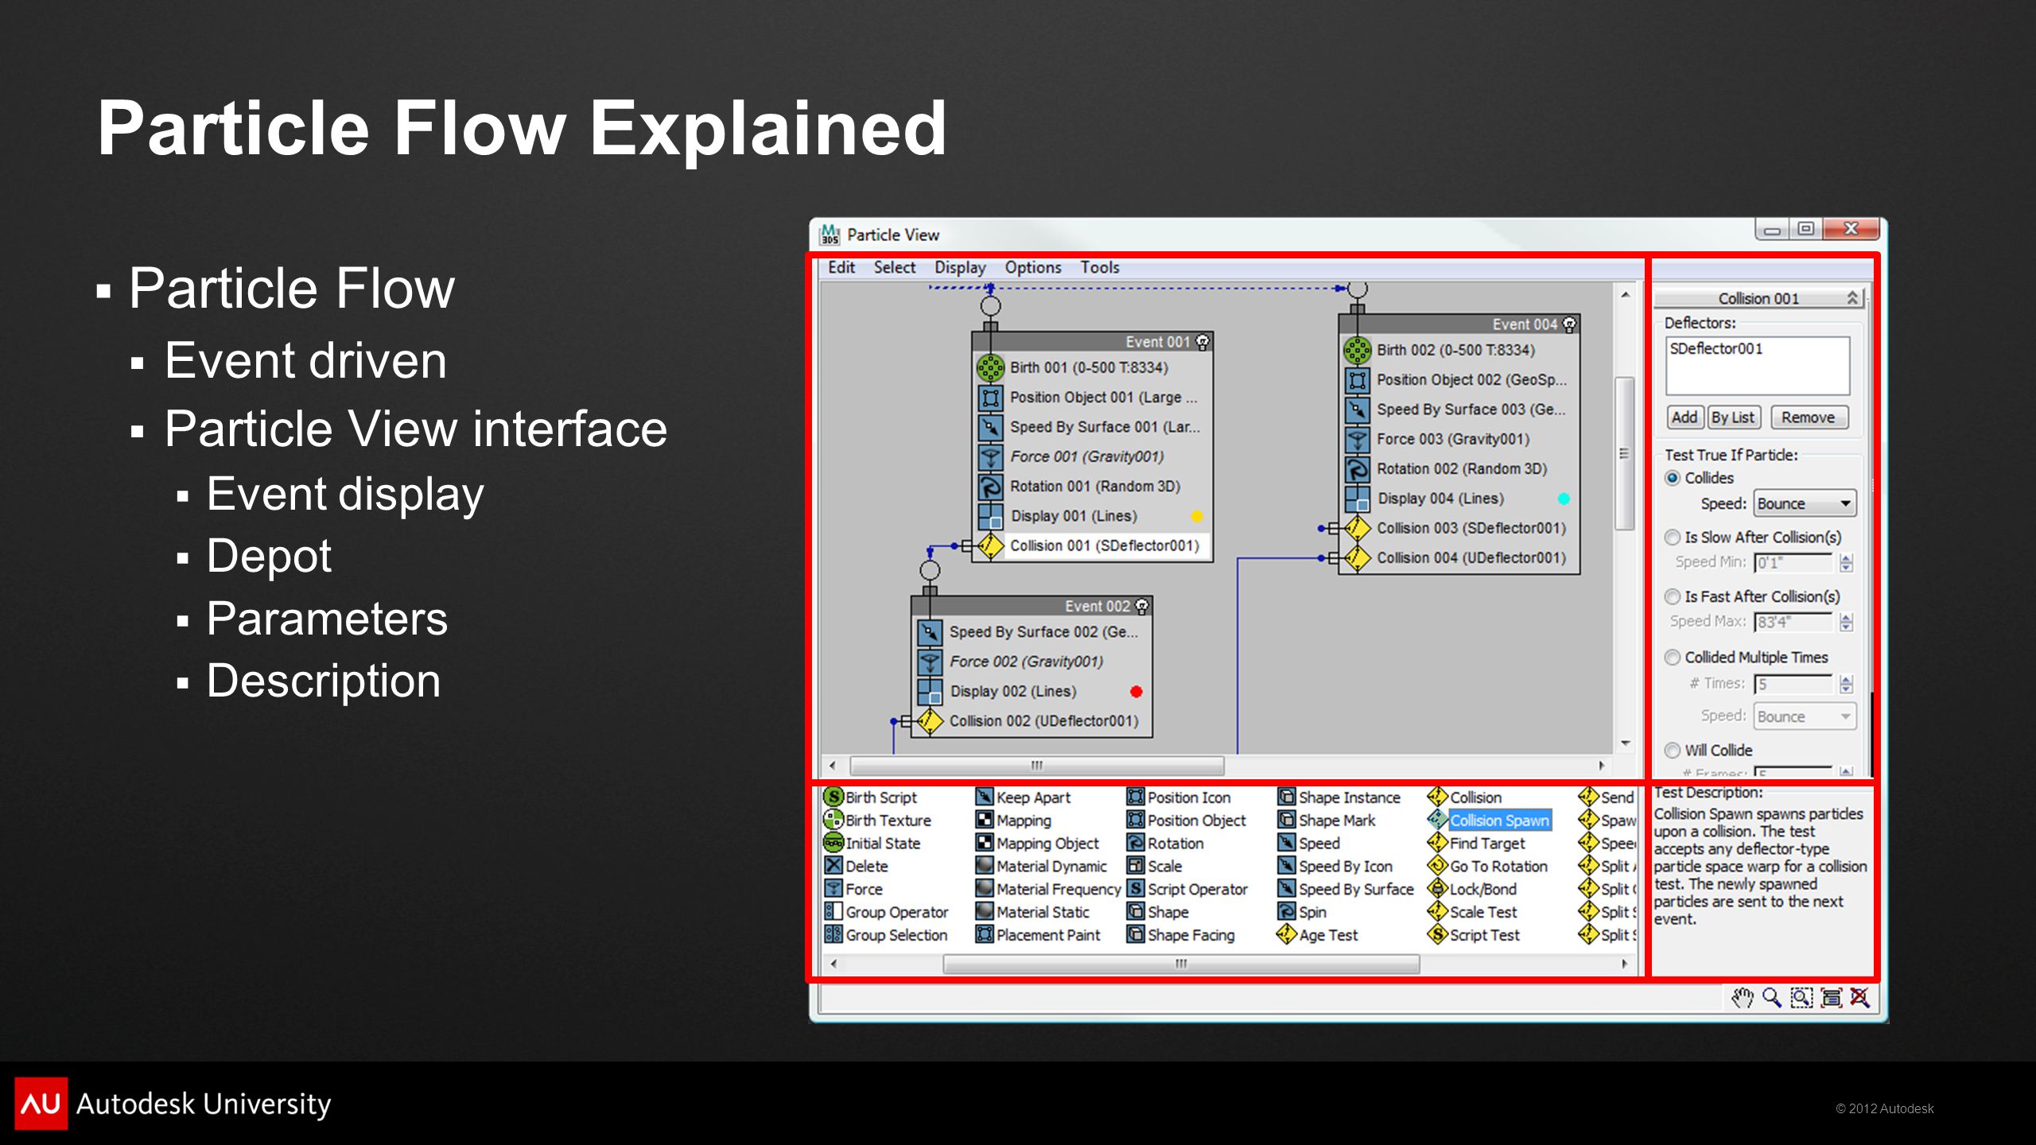Click the Rotation 002 operator icon
This screenshot has width=2036, height=1145.
pyautogui.click(x=1357, y=468)
